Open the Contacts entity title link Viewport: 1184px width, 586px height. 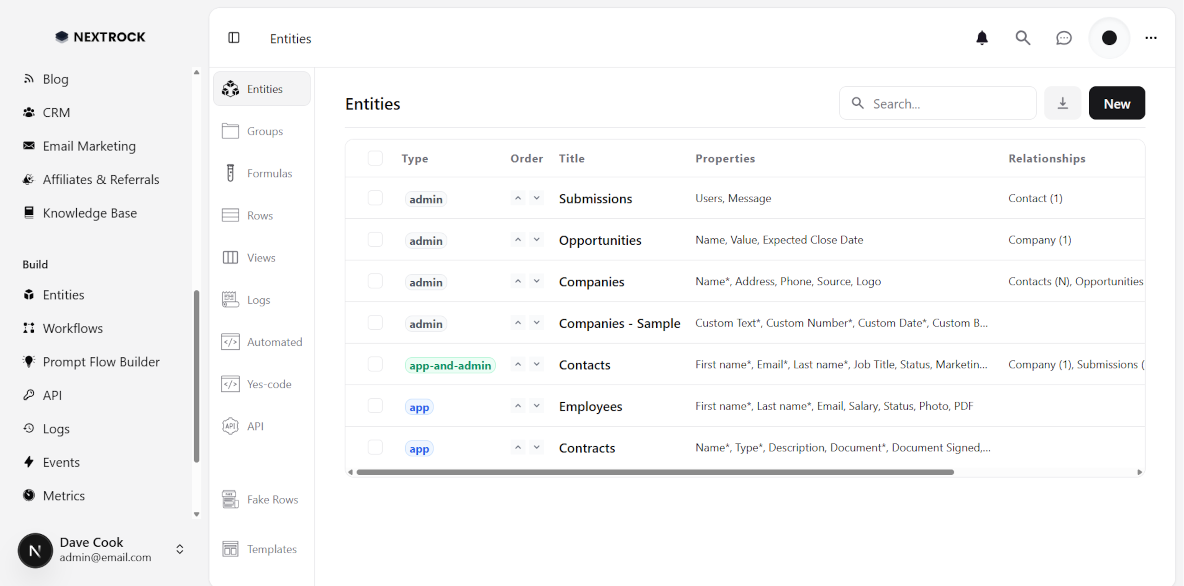point(585,364)
